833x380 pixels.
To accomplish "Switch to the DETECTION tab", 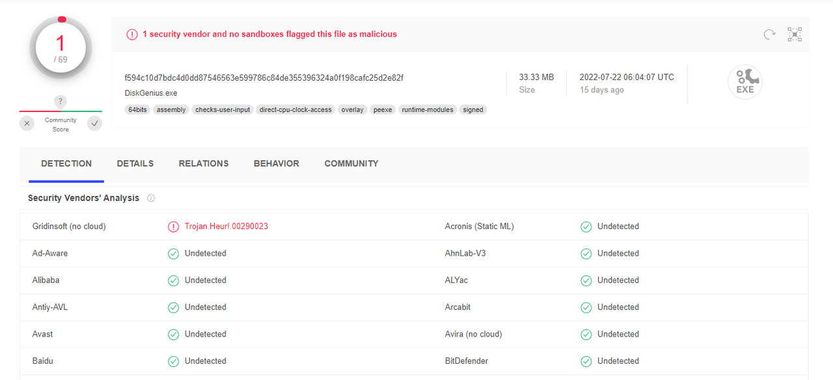I will (66, 164).
